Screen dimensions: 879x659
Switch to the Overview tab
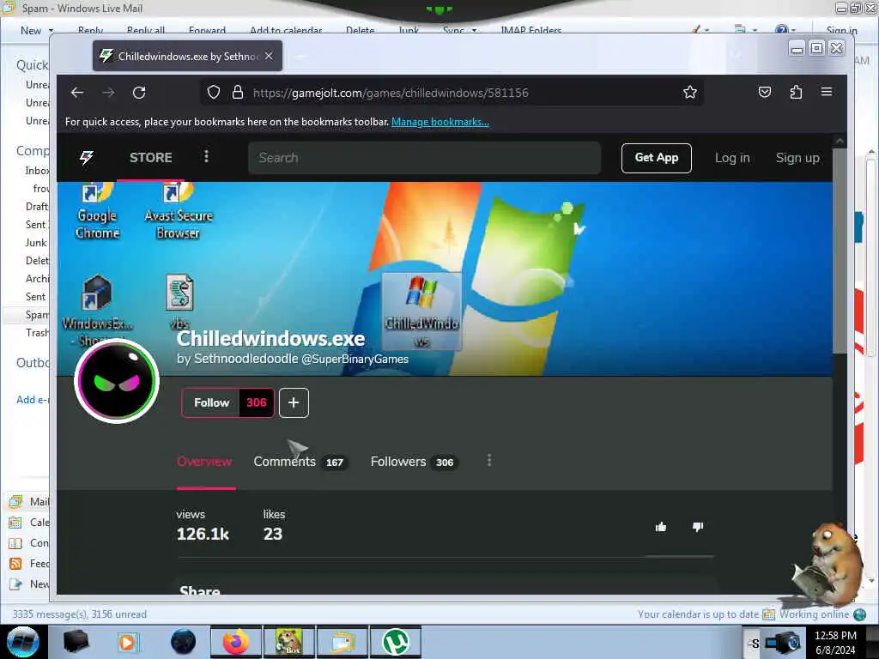[x=204, y=462]
